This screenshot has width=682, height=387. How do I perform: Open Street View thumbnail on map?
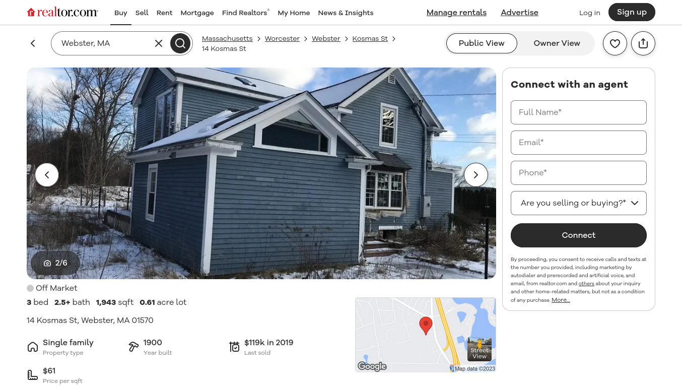click(480, 349)
